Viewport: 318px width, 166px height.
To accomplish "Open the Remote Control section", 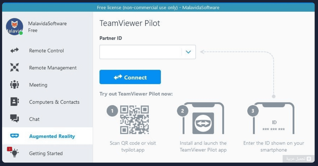I will click(48, 50).
